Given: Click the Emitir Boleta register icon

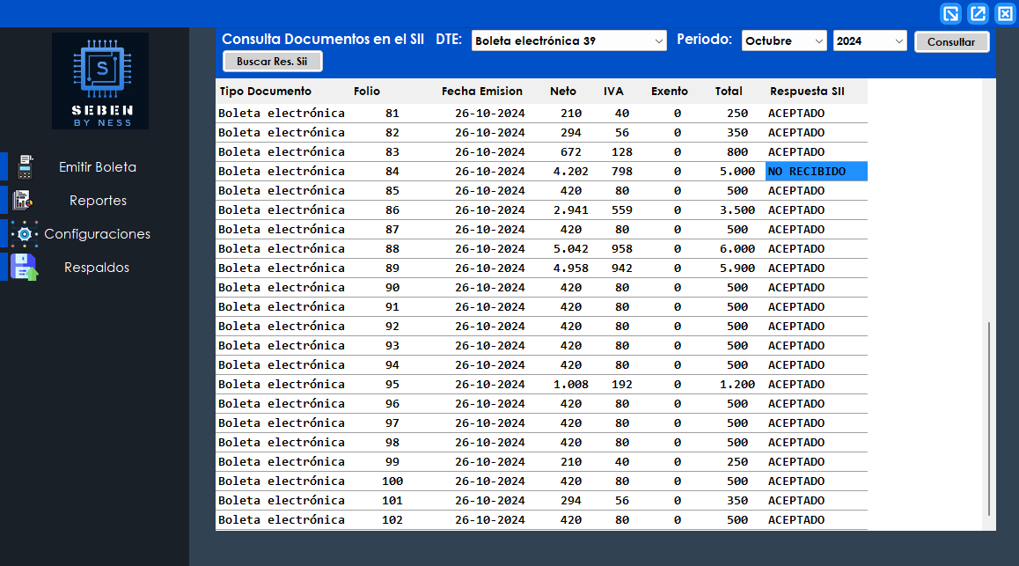Looking at the screenshot, I should coord(25,166).
